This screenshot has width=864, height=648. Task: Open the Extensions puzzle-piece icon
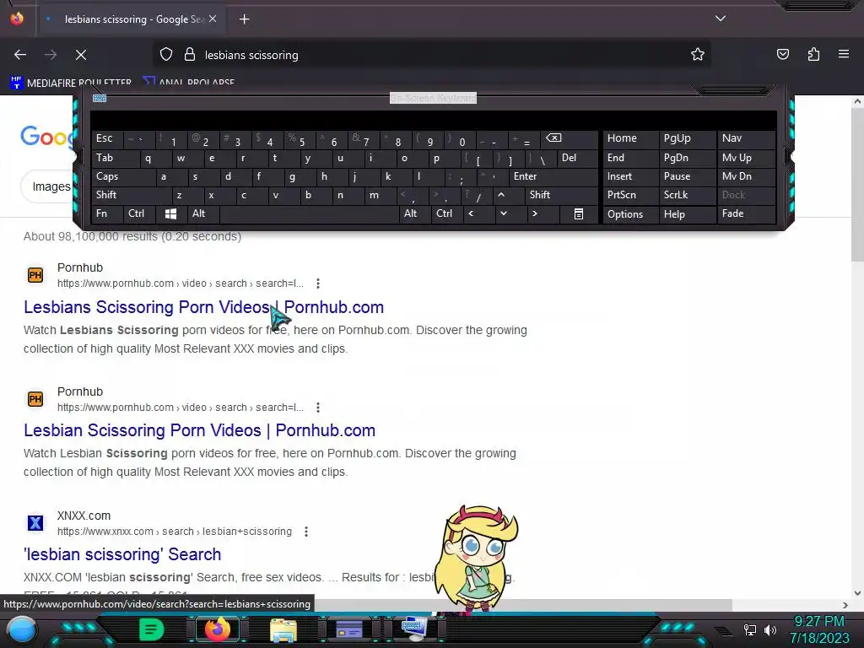point(813,54)
